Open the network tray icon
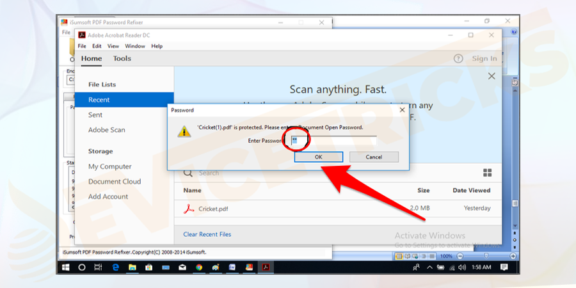The height and width of the screenshot is (288, 576). click(452, 268)
